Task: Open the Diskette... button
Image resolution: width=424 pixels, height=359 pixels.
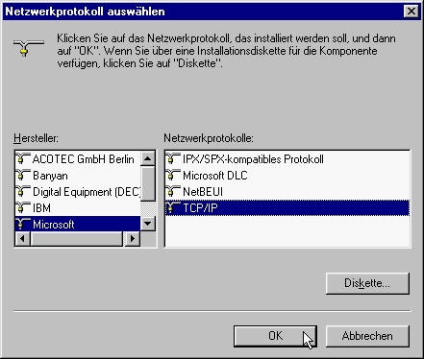Action: click(x=367, y=283)
